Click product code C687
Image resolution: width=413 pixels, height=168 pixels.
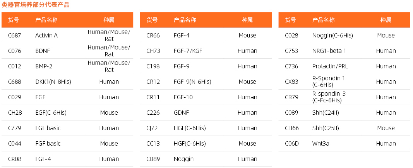click(15, 36)
